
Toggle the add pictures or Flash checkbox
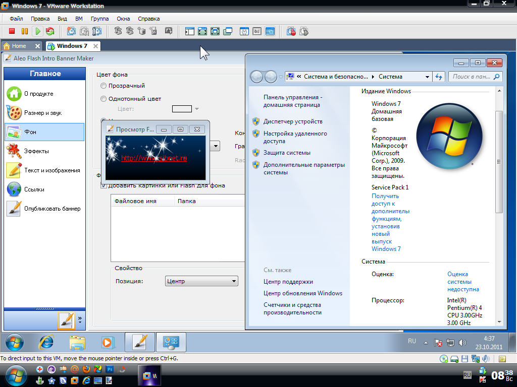coord(104,185)
